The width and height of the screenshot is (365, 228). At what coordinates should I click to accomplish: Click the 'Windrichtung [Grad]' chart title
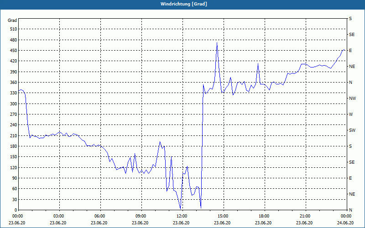pyautogui.click(x=184, y=4)
